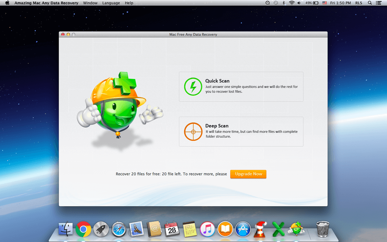Open Launchpad rocket icon in dock
This screenshot has height=242, width=387.
[101, 229]
